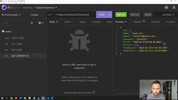Click the Users folder icon
Viewport: 178px width, 100px height.
tap(3, 31)
